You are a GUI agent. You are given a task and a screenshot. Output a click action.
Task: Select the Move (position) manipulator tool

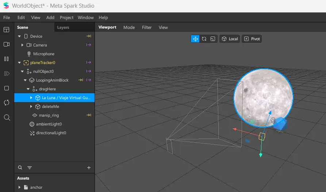pos(195,39)
